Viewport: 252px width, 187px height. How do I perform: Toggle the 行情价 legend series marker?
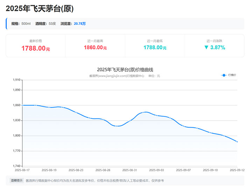coord(224,75)
